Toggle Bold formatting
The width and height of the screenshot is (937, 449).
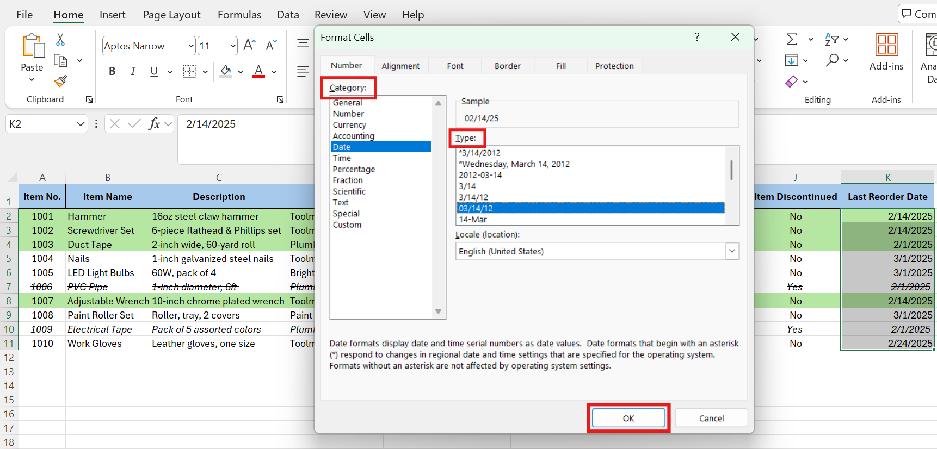(x=112, y=71)
